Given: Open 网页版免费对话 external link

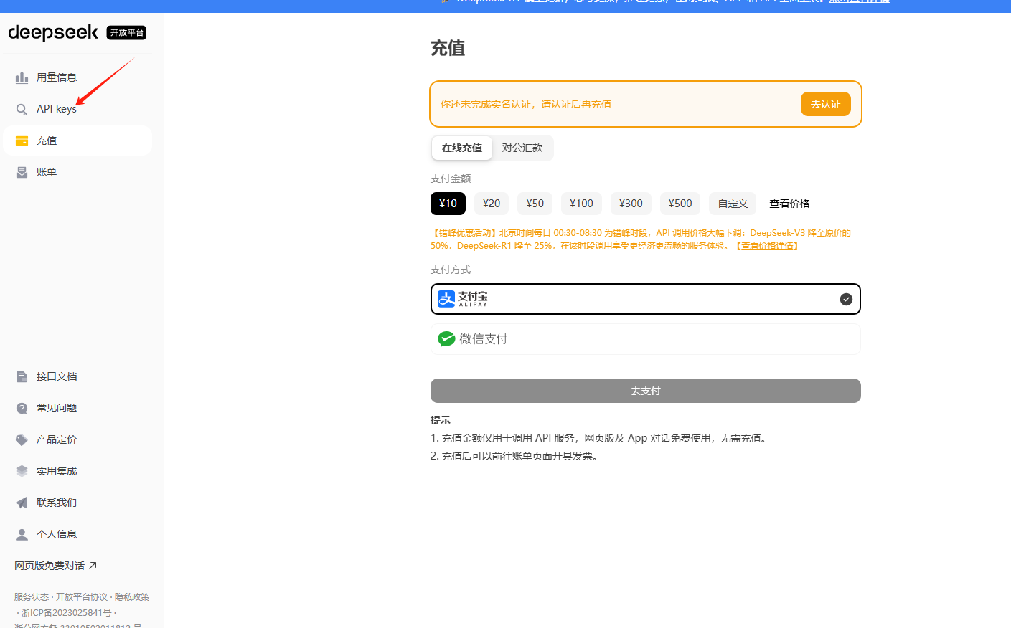Looking at the screenshot, I should click(x=56, y=566).
